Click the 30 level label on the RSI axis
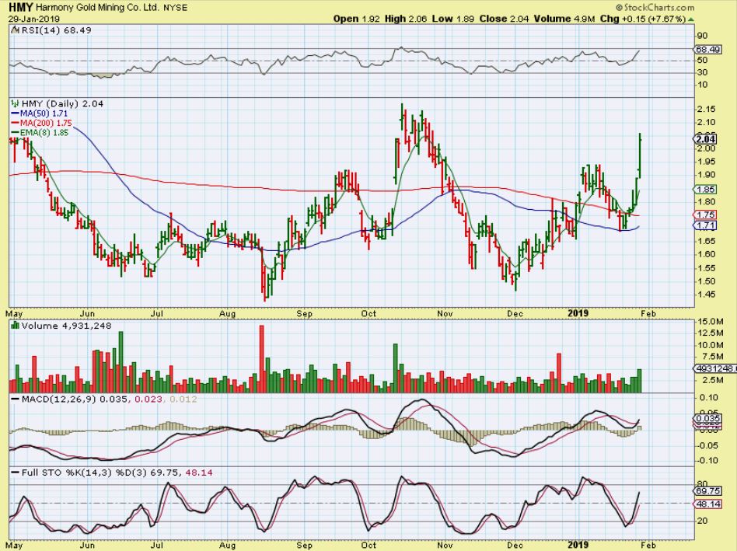737x551 pixels. pos(702,72)
